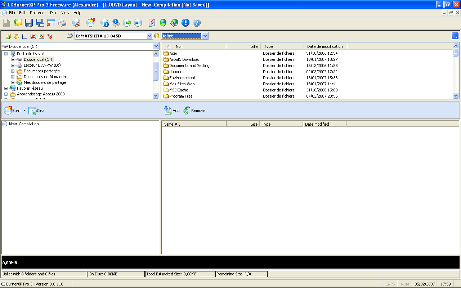Select the New_Compilation root item
461x288 pixels.
click(24, 124)
